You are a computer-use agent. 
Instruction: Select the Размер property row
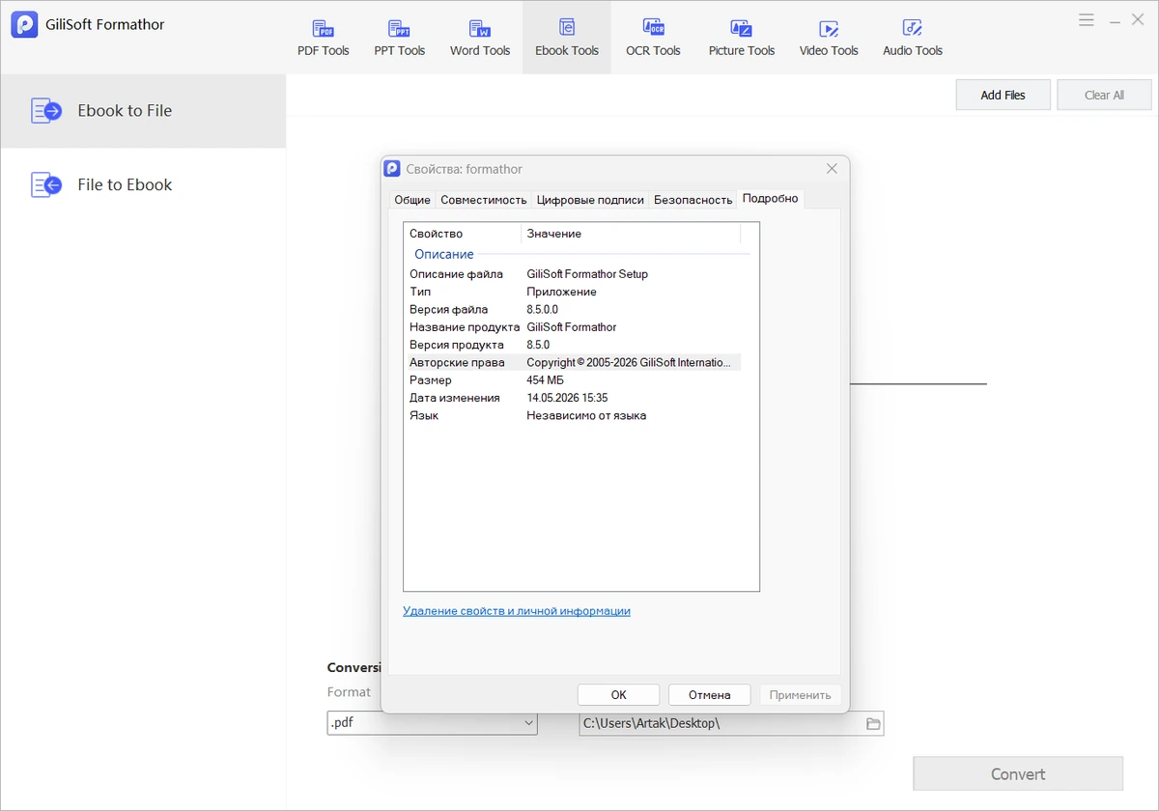click(x=573, y=380)
